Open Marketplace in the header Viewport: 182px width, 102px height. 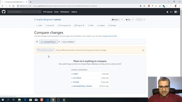65,12
